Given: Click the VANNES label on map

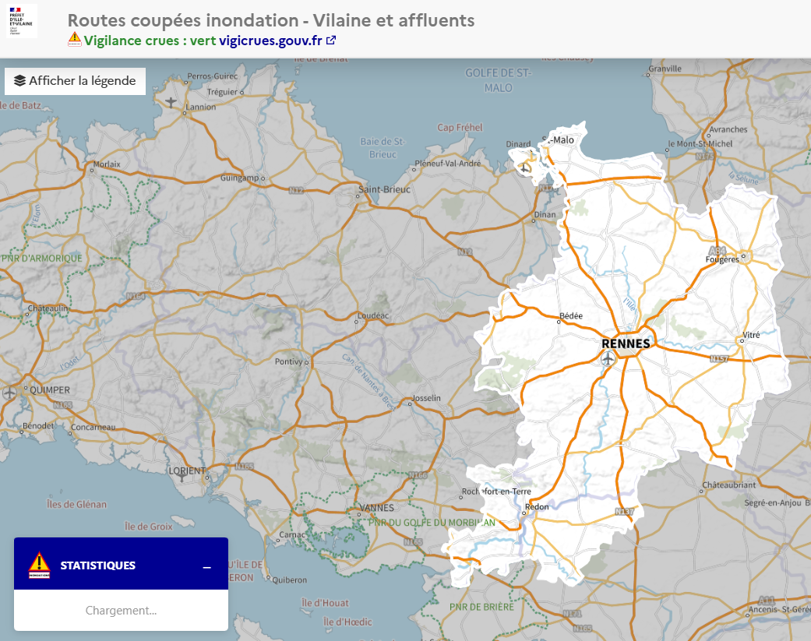Looking at the screenshot, I should [x=376, y=508].
